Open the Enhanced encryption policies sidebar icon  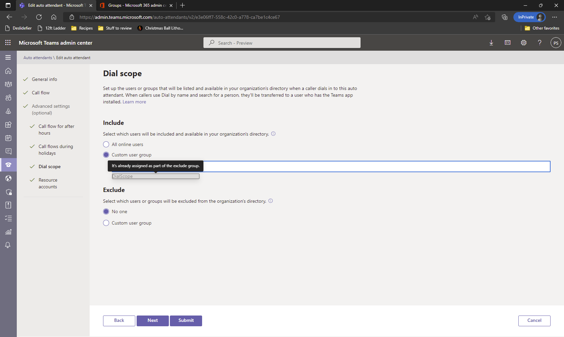point(8,192)
